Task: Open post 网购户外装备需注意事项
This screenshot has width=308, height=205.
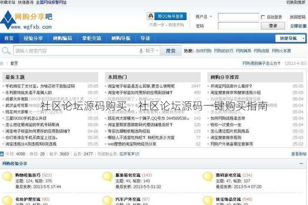Action: (x=232, y=144)
